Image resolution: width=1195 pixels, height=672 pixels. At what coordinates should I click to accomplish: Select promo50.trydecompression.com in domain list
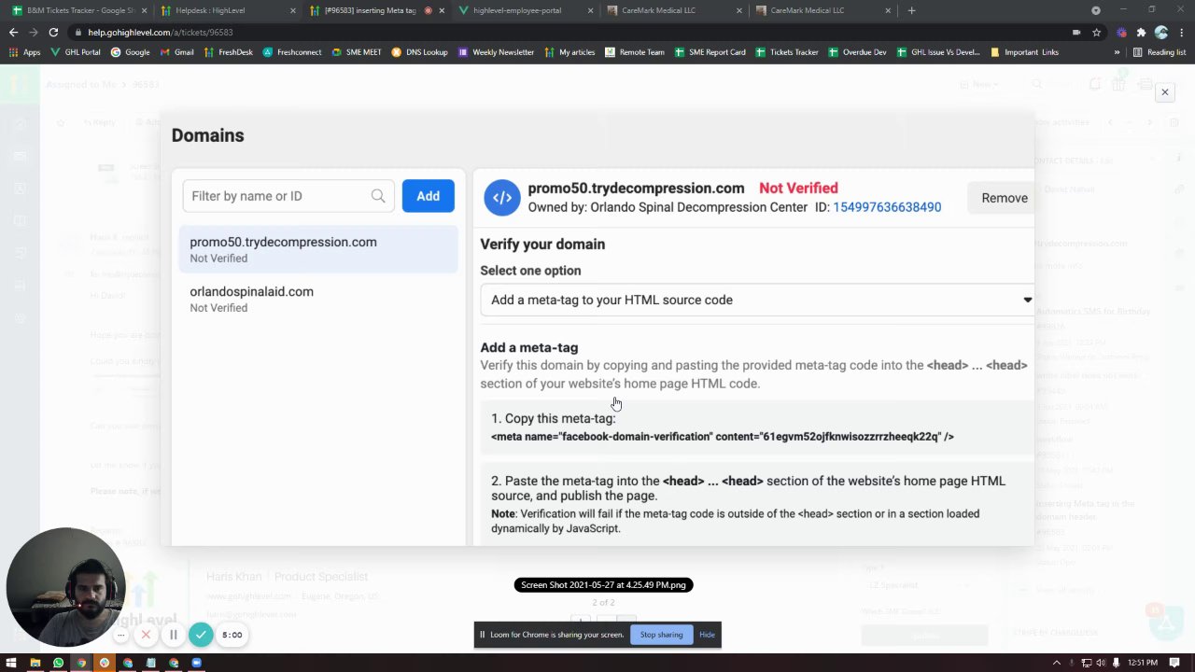pos(318,249)
